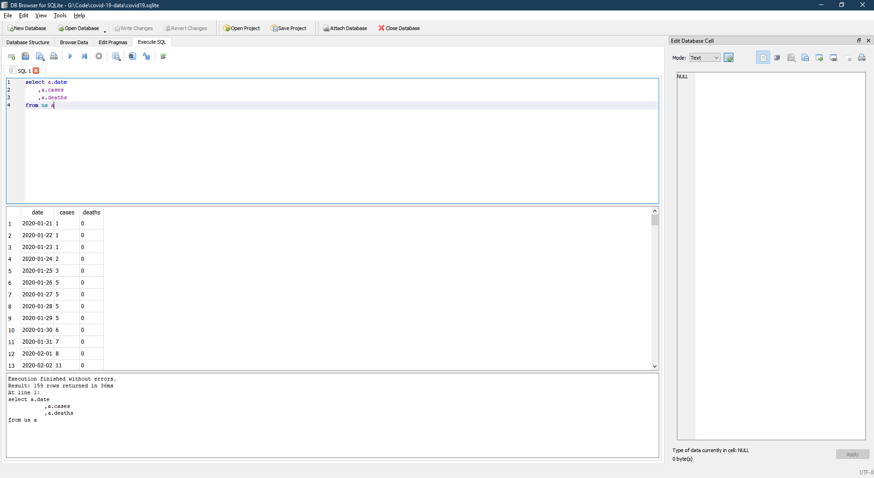Screen dimensions: 874x478
Task: Open the Tools menu
Action: (60, 15)
